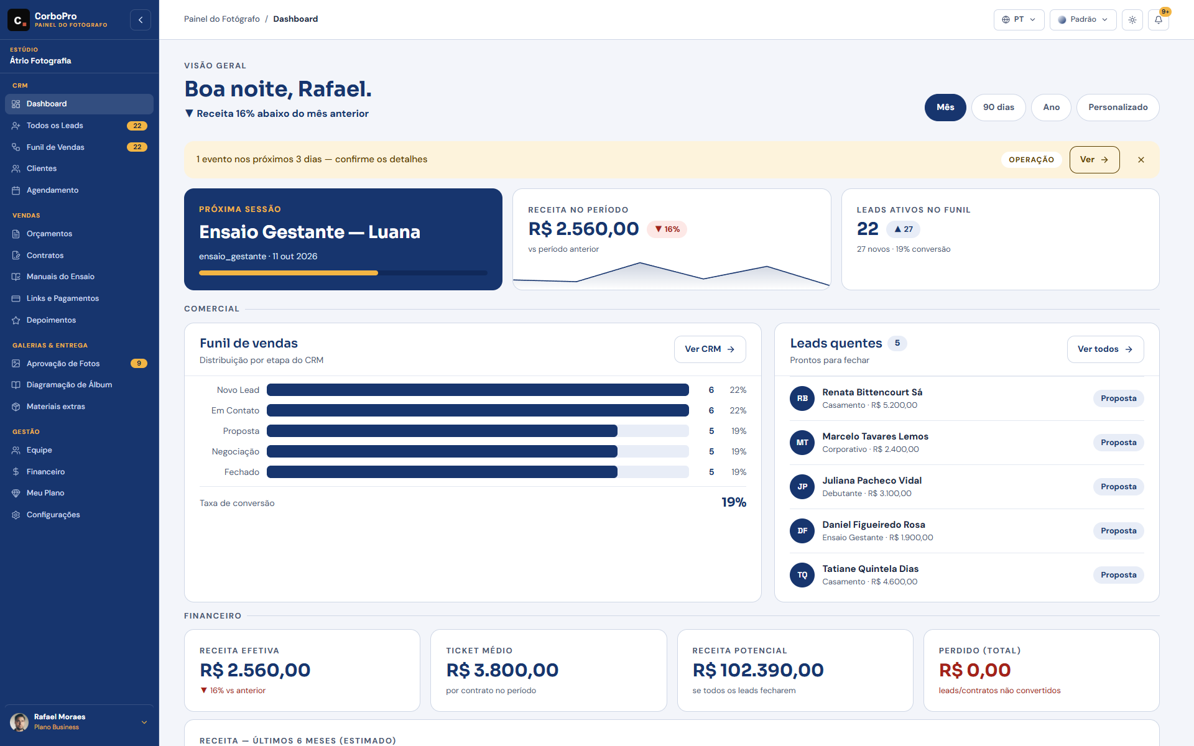Open Orçamentos document icon

coord(16,234)
